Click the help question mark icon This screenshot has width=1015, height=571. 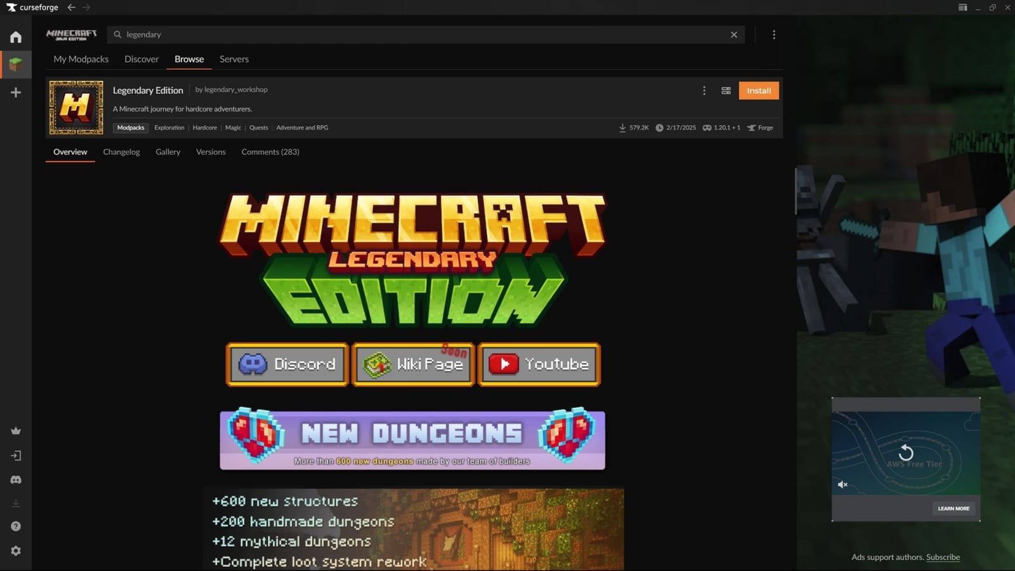(x=15, y=526)
